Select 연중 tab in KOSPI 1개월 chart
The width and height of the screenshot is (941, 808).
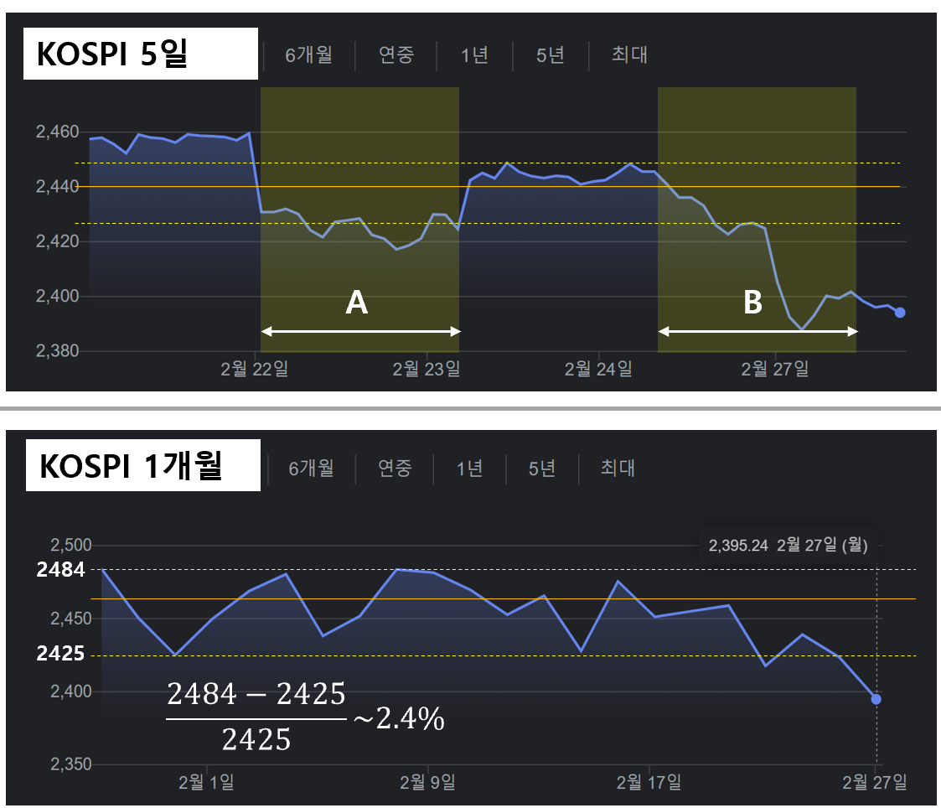[x=395, y=469]
